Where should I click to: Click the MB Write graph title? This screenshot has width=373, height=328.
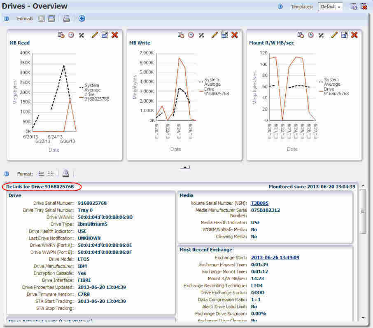140,43
